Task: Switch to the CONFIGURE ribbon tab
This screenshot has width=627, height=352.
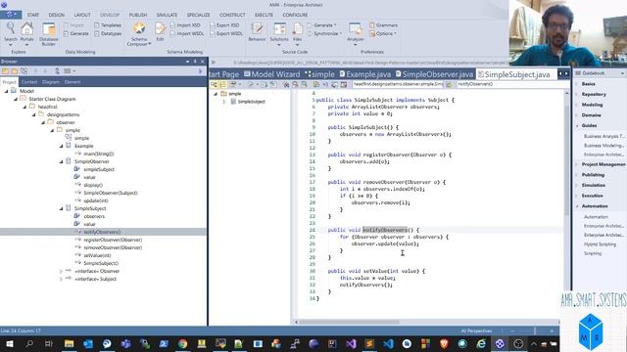Action: tap(295, 15)
